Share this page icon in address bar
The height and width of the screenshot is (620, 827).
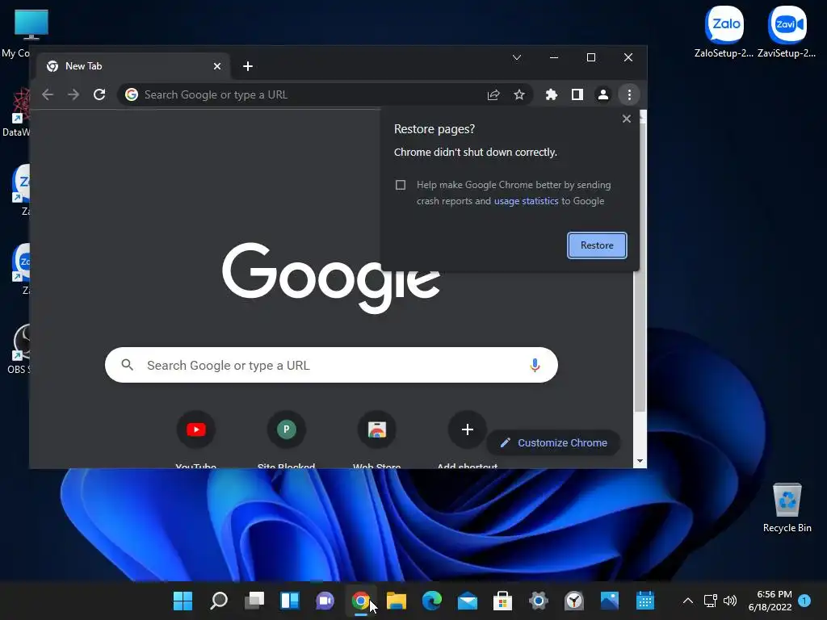coord(493,95)
